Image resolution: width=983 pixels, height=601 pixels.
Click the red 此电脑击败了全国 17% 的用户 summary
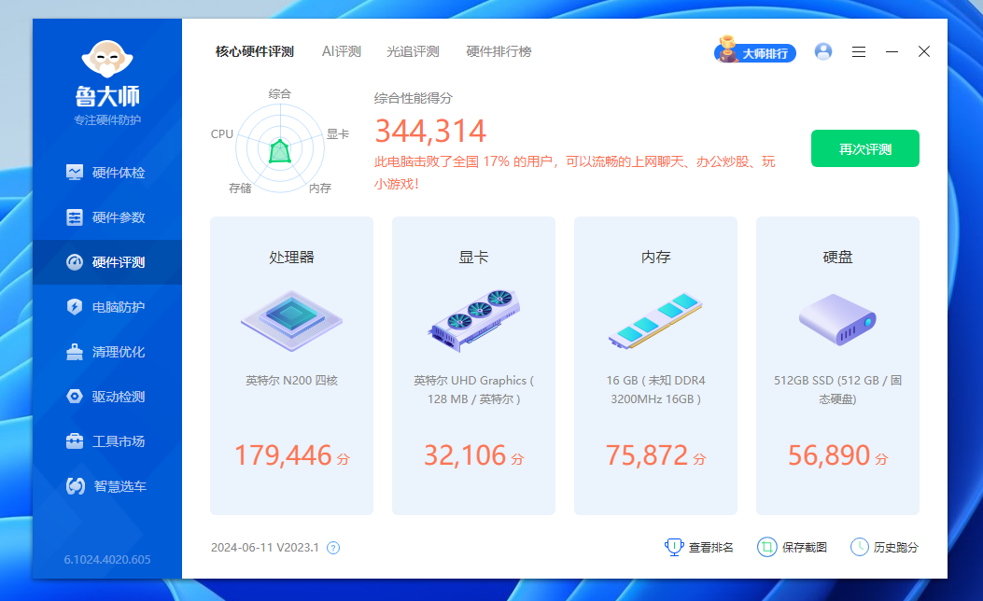(575, 173)
